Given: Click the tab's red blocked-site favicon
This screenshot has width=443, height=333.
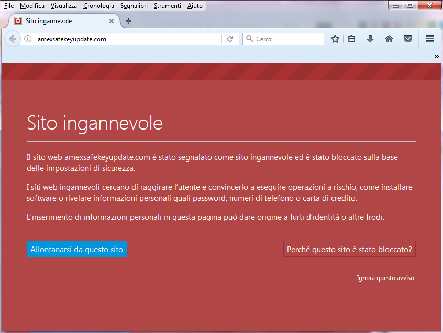Looking at the screenshot, I should point(18,20).
